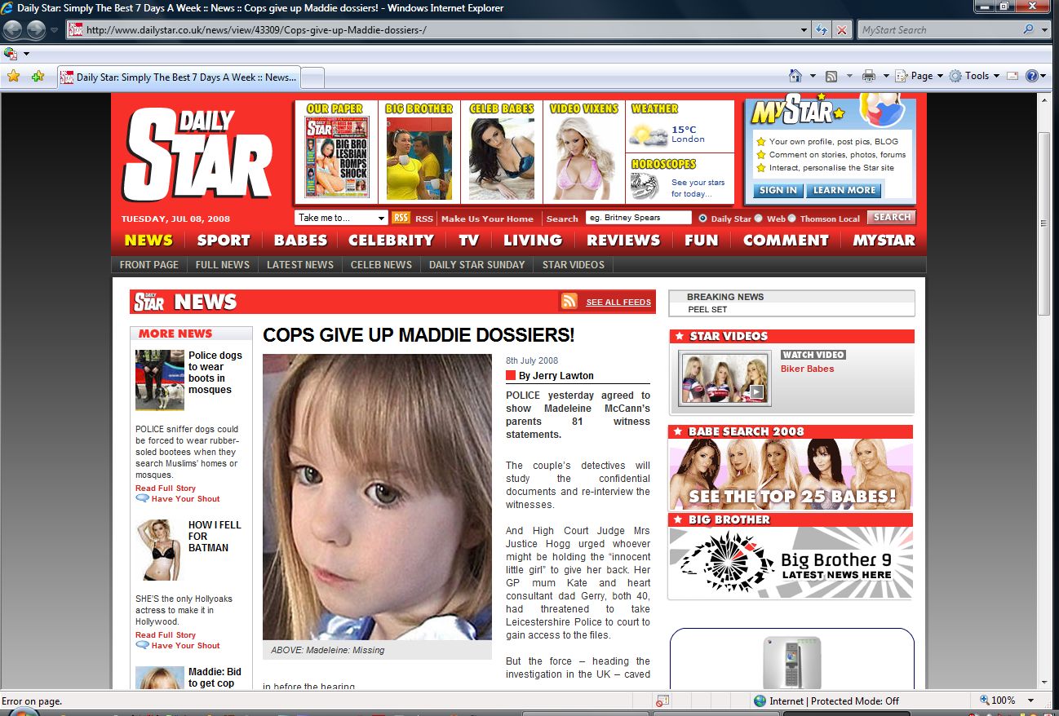
Task: Open the 'Take me to...' dropdown
Action: tap(341, 218)
